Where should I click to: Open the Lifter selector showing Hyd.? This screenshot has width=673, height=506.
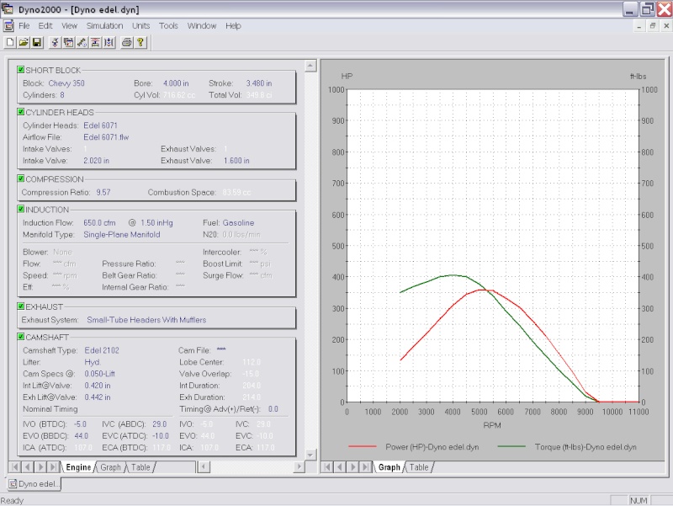(x=93, y=362)
